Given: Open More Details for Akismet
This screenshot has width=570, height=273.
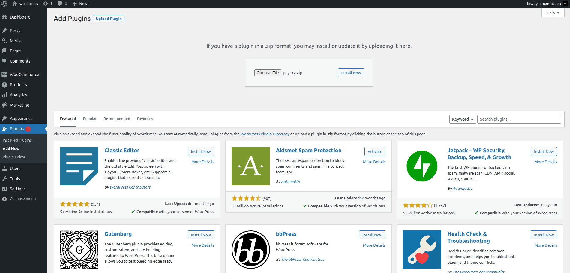Looking at the screenshot, I should (x=374, y=162).
